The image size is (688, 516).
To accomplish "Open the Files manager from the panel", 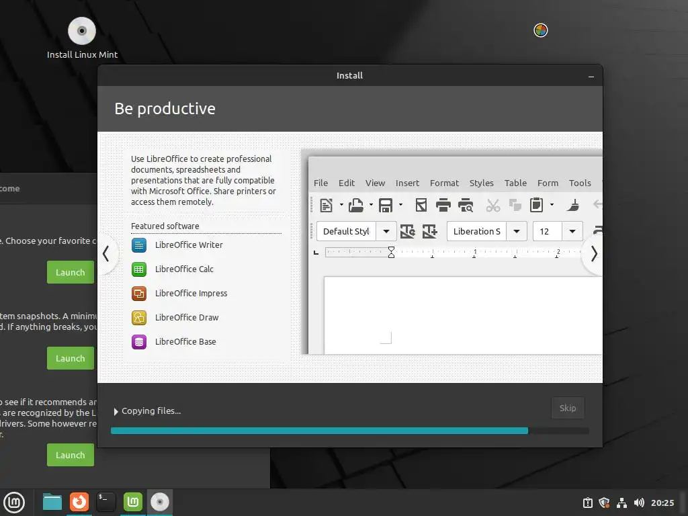I will (52, 502).
